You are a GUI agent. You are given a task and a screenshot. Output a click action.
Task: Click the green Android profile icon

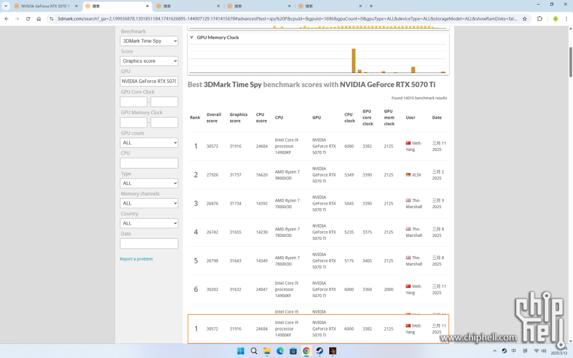point(555,19)
